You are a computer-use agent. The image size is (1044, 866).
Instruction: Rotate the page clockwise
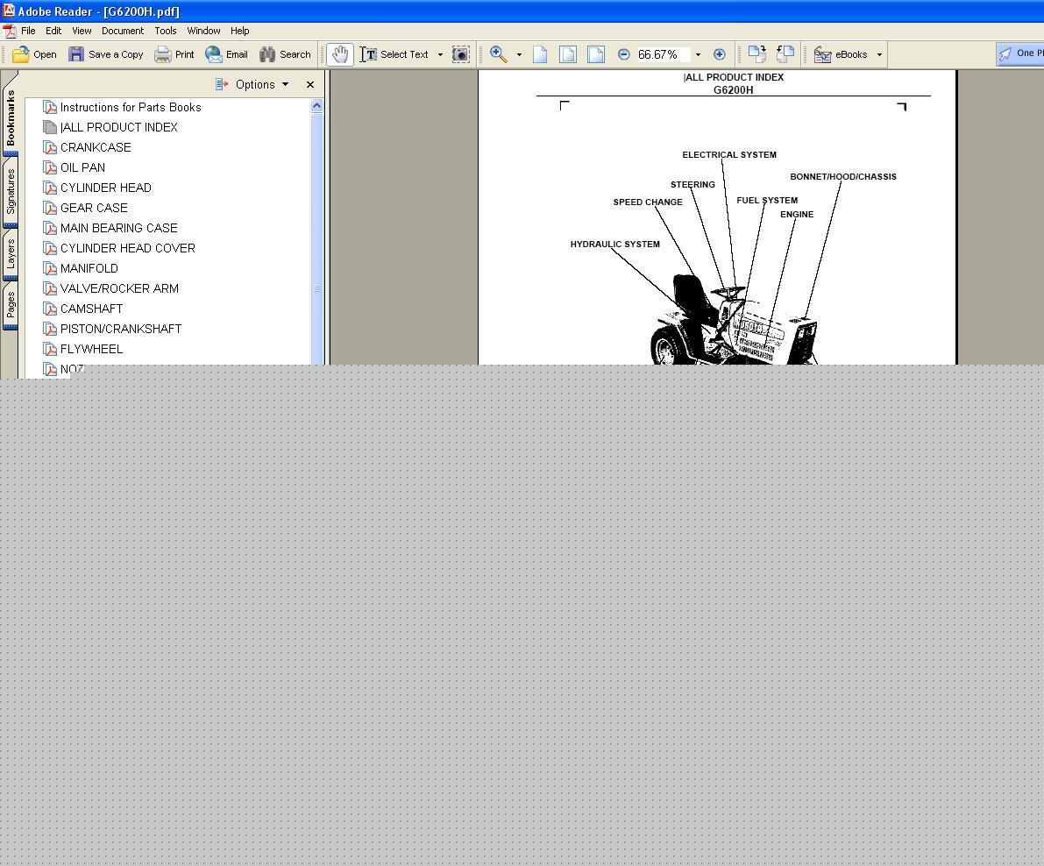757,54
